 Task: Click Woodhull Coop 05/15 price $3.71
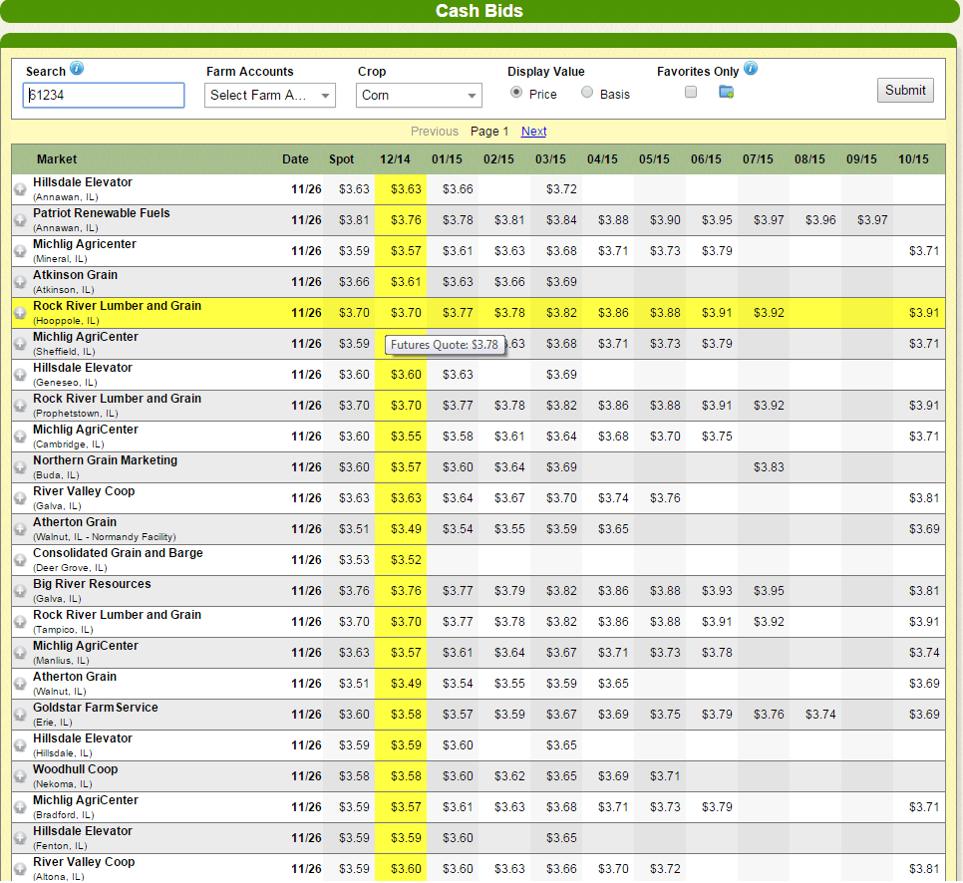(x=665, y=776)
